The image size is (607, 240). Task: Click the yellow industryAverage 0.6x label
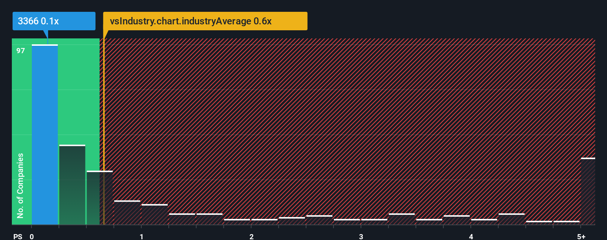[205, 21]
